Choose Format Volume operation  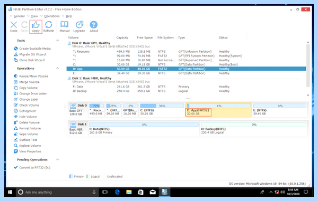pyautogui.click(x=27, y=128)
